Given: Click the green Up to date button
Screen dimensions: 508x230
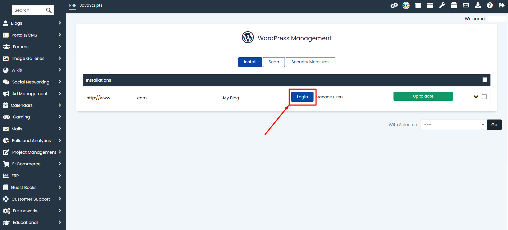Looking at the screenshot, I should click(423, 96).
